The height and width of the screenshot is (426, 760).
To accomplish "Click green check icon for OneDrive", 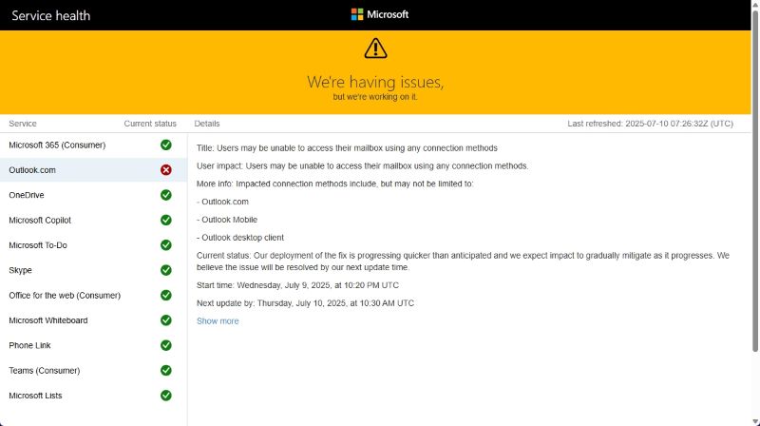I will click(x=165, y=195).
